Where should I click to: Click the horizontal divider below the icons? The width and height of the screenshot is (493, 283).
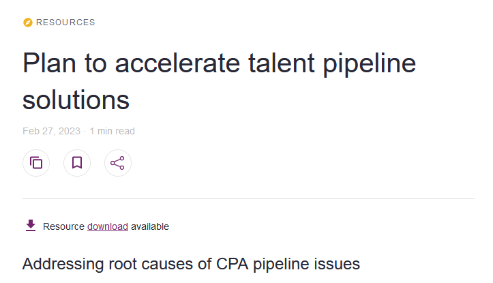pos(248,199)
